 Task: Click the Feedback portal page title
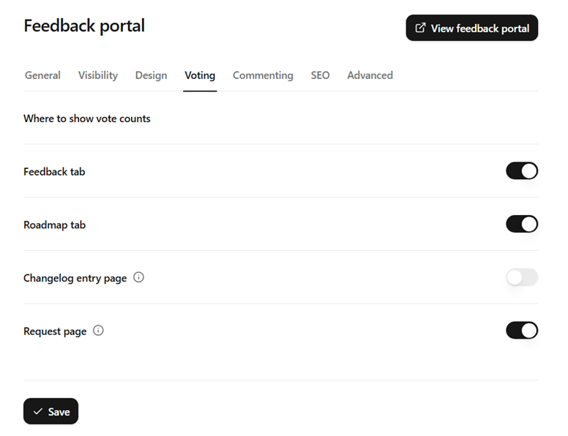click(84, 26)
